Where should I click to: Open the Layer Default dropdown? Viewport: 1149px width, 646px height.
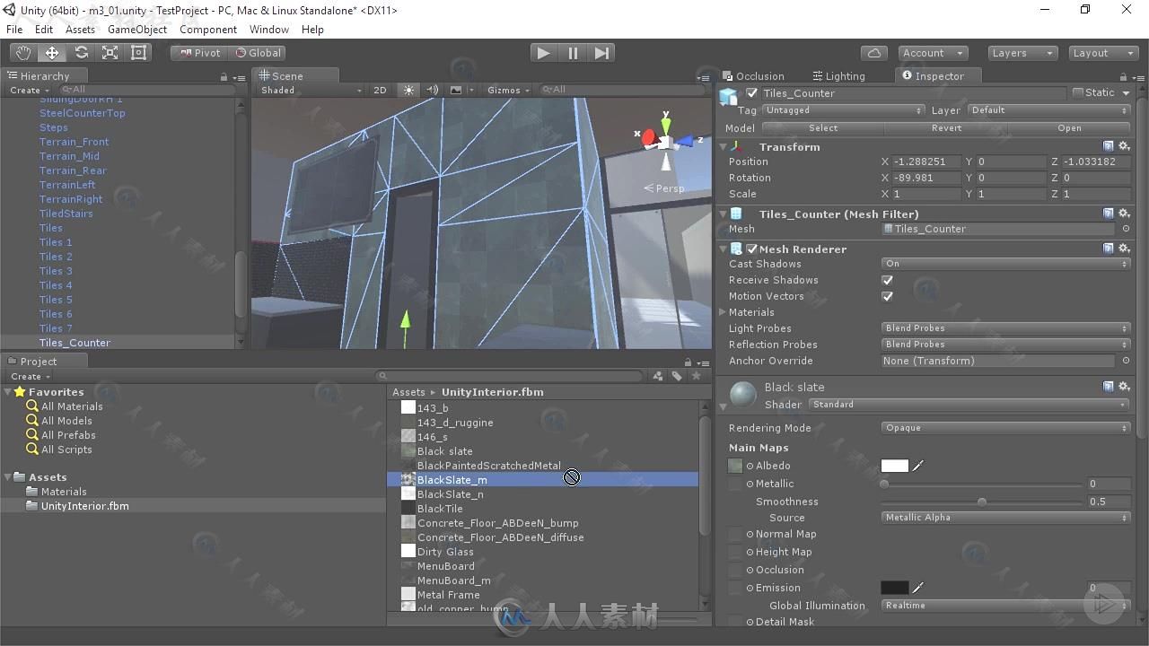(1048, 110)
